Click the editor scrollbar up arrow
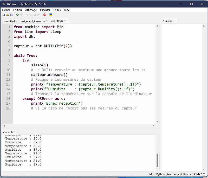 (x=158, y=26)
